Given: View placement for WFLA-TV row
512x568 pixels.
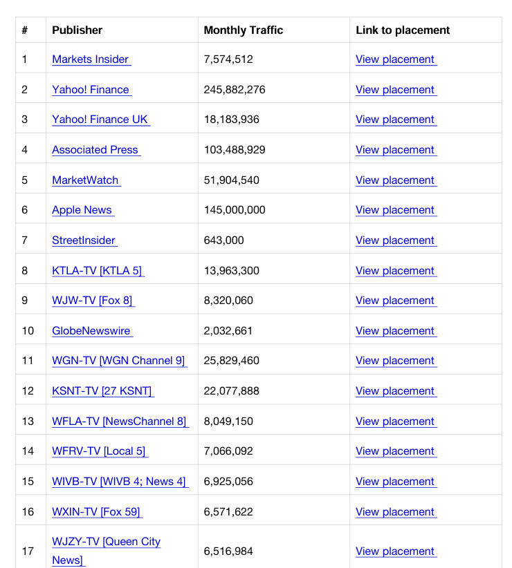Looking at the screenshot, I should pyautogui.click(x=396, y=422).
